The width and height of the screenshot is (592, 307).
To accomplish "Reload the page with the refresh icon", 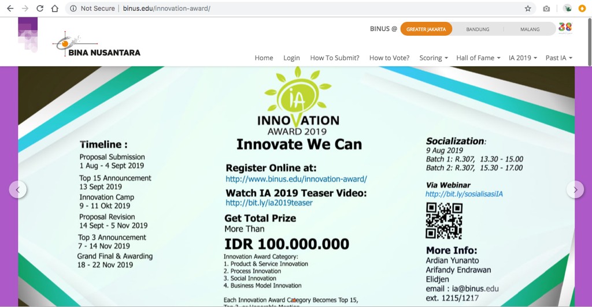I will (40, 8).
